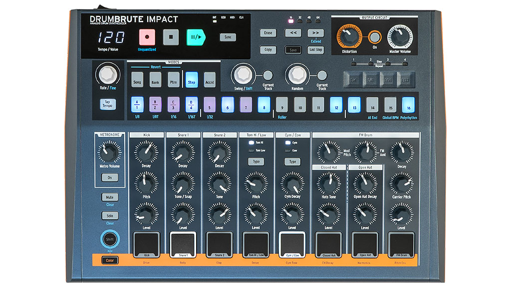The image size is (511, 287).
Task: Tap the Kick drum pad
Action: click(146, 244)
